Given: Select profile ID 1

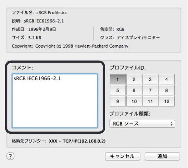Looking at the screenshot, I should coord(118,79).
